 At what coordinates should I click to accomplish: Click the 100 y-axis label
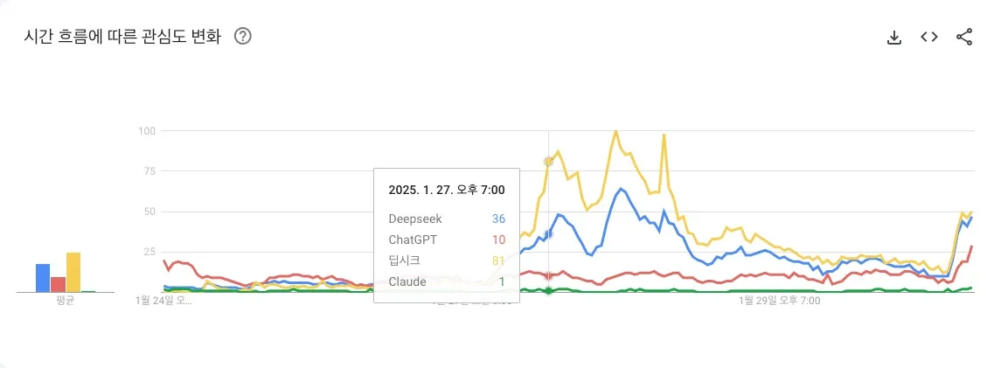146,131
